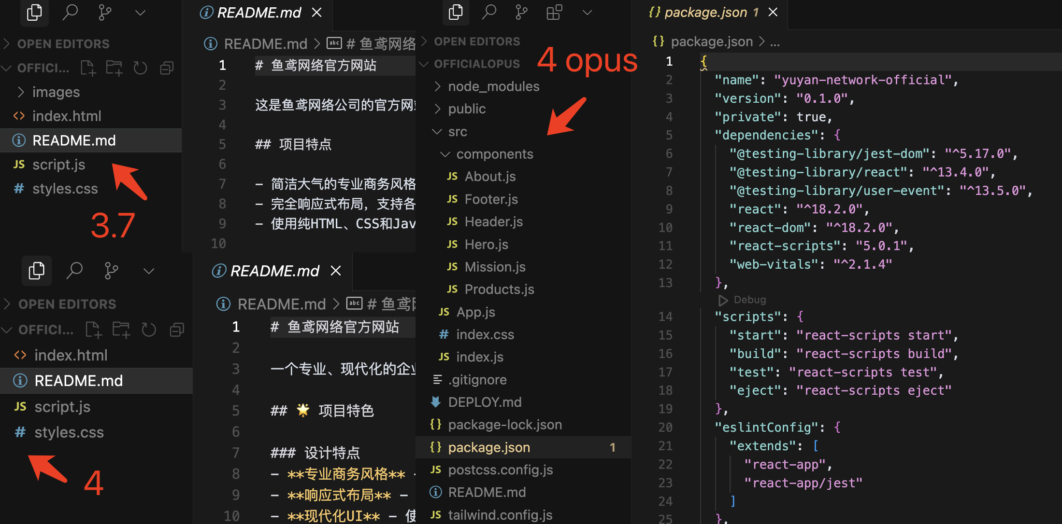Click Collapse Folders icon in bottom-left explorer

click(177, 330)
